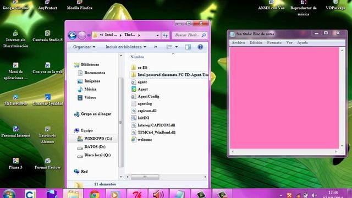Show more toolbar commands chevron
Image resolution: width=352 pixels, height=198 pixels.
[156, 47]
